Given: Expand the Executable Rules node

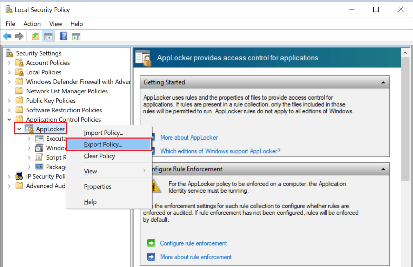Looking at the screenshot, I should [29, 139].
